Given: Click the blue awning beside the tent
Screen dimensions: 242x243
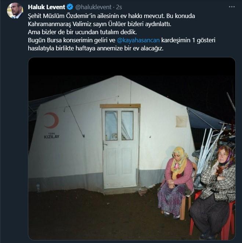Looking at the screenshot, I should point(205,118).
